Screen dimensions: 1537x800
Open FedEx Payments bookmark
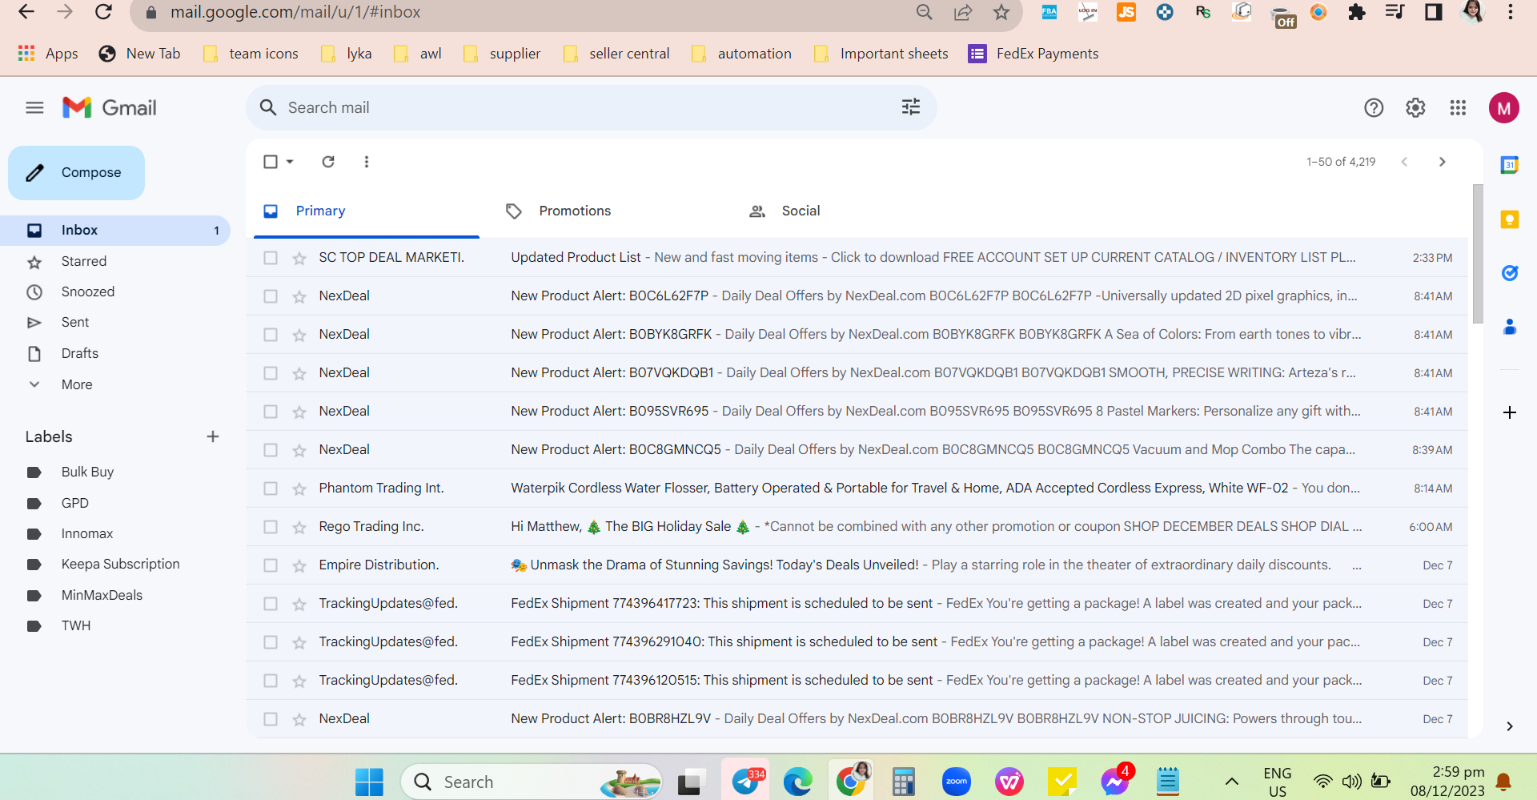pos(1033,54)
